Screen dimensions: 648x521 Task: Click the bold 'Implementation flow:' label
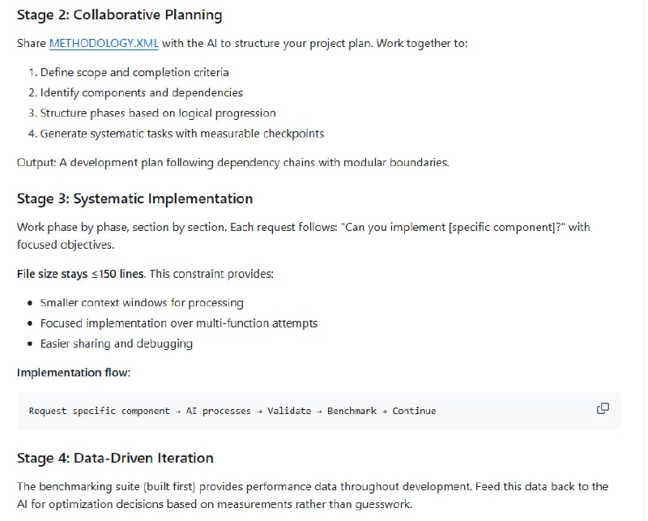point(73,372)
